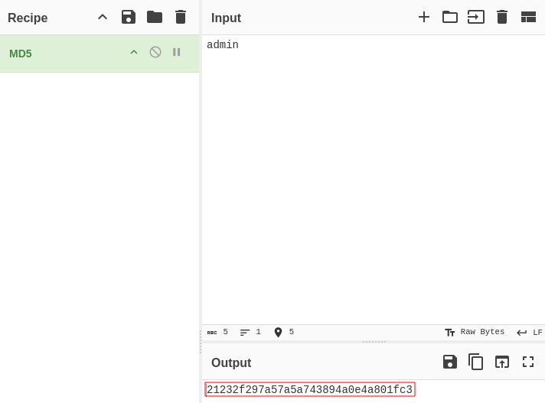Screen dimensions: 545x403
Task: Click the cursor position pin indicator
Action: pos(284,332)
